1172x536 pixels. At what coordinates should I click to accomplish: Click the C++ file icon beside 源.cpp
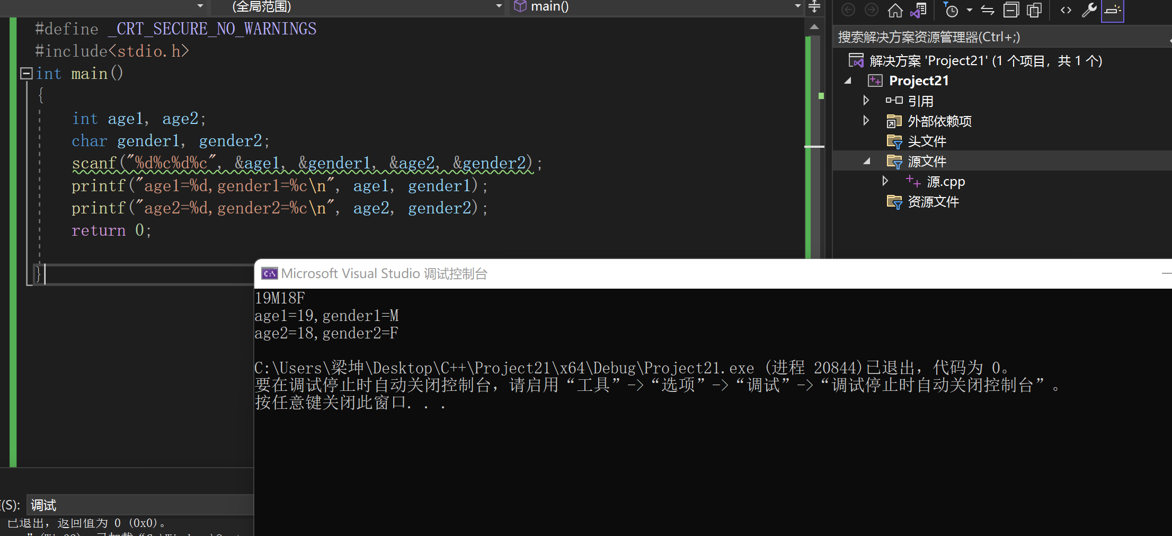(x=913, y=182)
